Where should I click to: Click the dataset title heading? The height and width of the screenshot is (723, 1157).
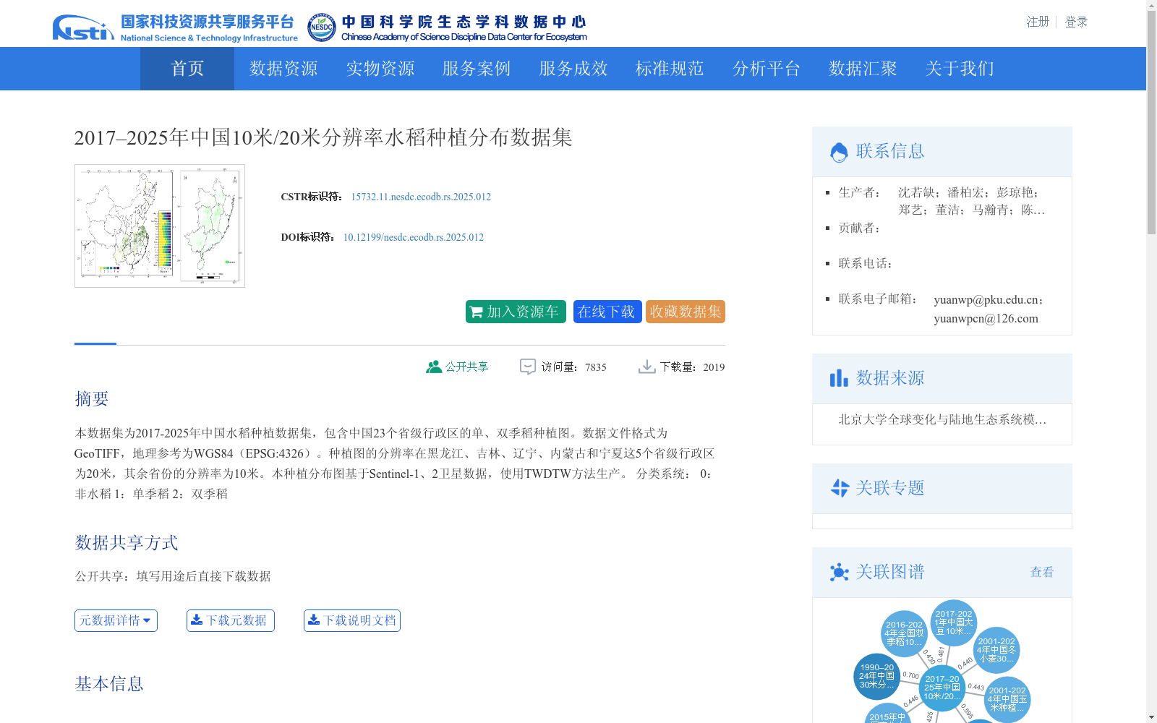[323, 137]
